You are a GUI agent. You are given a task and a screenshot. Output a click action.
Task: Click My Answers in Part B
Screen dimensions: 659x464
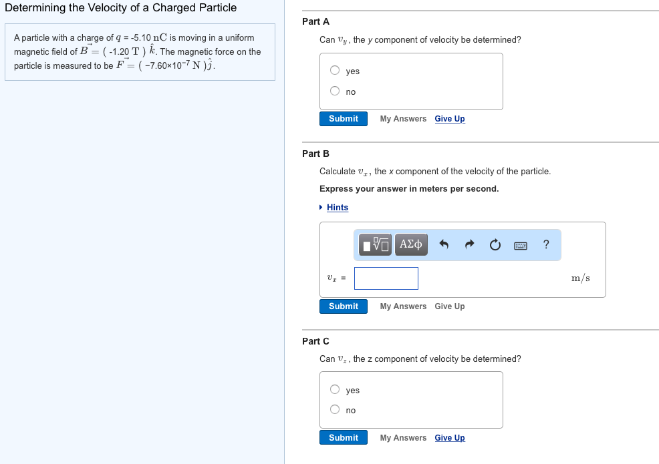(x=402, y=306)
